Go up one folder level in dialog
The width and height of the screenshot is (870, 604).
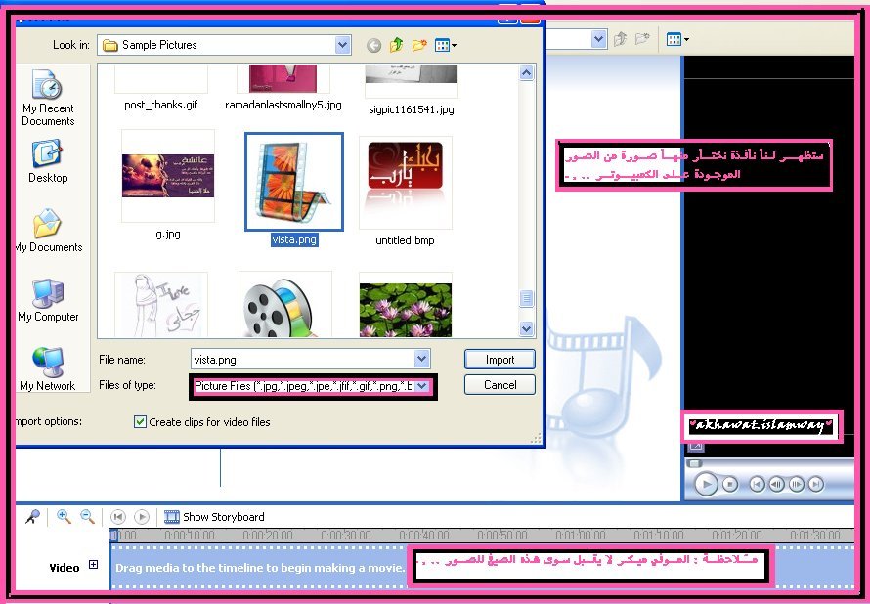[x=396, y=45]
